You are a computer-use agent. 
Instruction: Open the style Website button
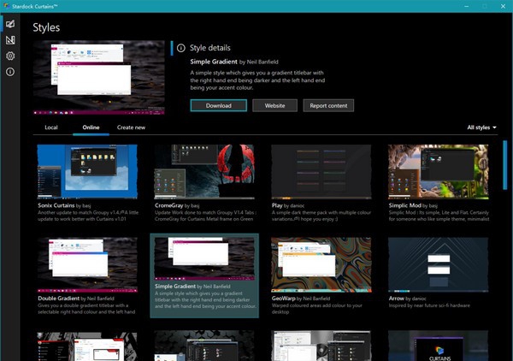pos(274,105)
